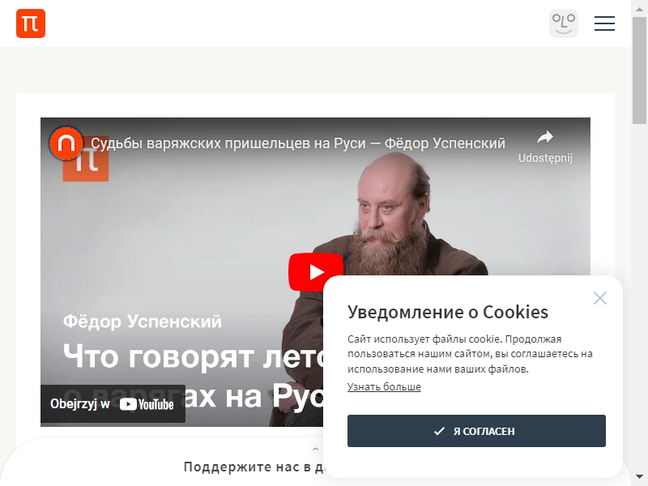Screen dimensions: 648x486
Task: Open the hamburger navigation menu
Action: 604,23
